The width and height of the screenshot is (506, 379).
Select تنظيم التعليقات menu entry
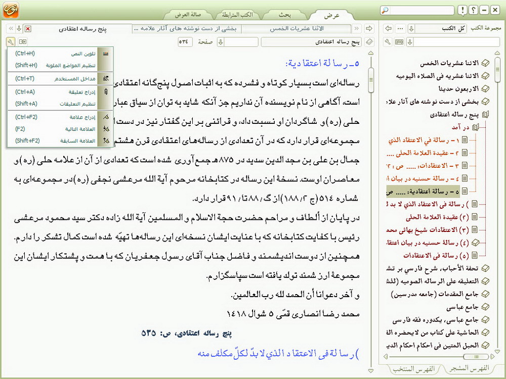click(x=60, y=104)
